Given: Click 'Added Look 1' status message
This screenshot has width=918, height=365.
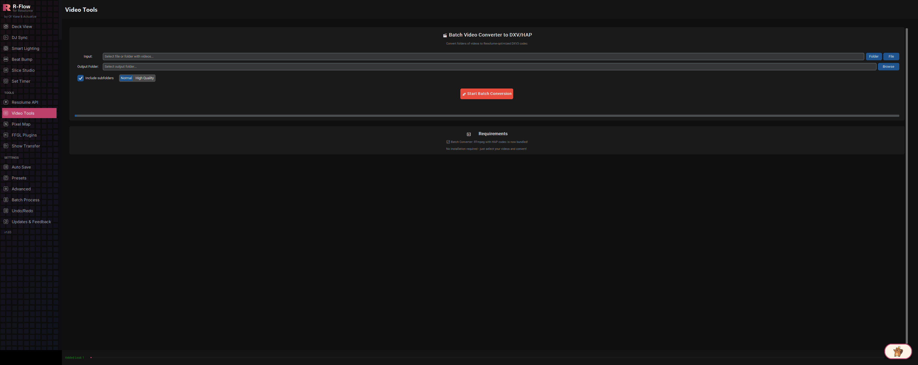Looking at the screenshot, I should [74, 358].
